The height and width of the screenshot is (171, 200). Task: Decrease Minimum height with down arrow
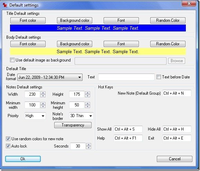(87, 107)
